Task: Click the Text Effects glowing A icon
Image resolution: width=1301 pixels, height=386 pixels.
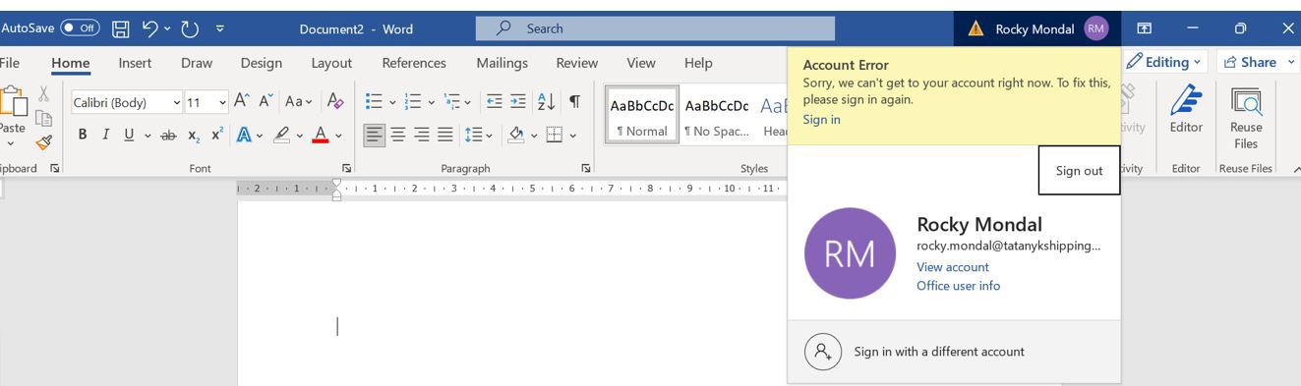Action: coord(245,136)
